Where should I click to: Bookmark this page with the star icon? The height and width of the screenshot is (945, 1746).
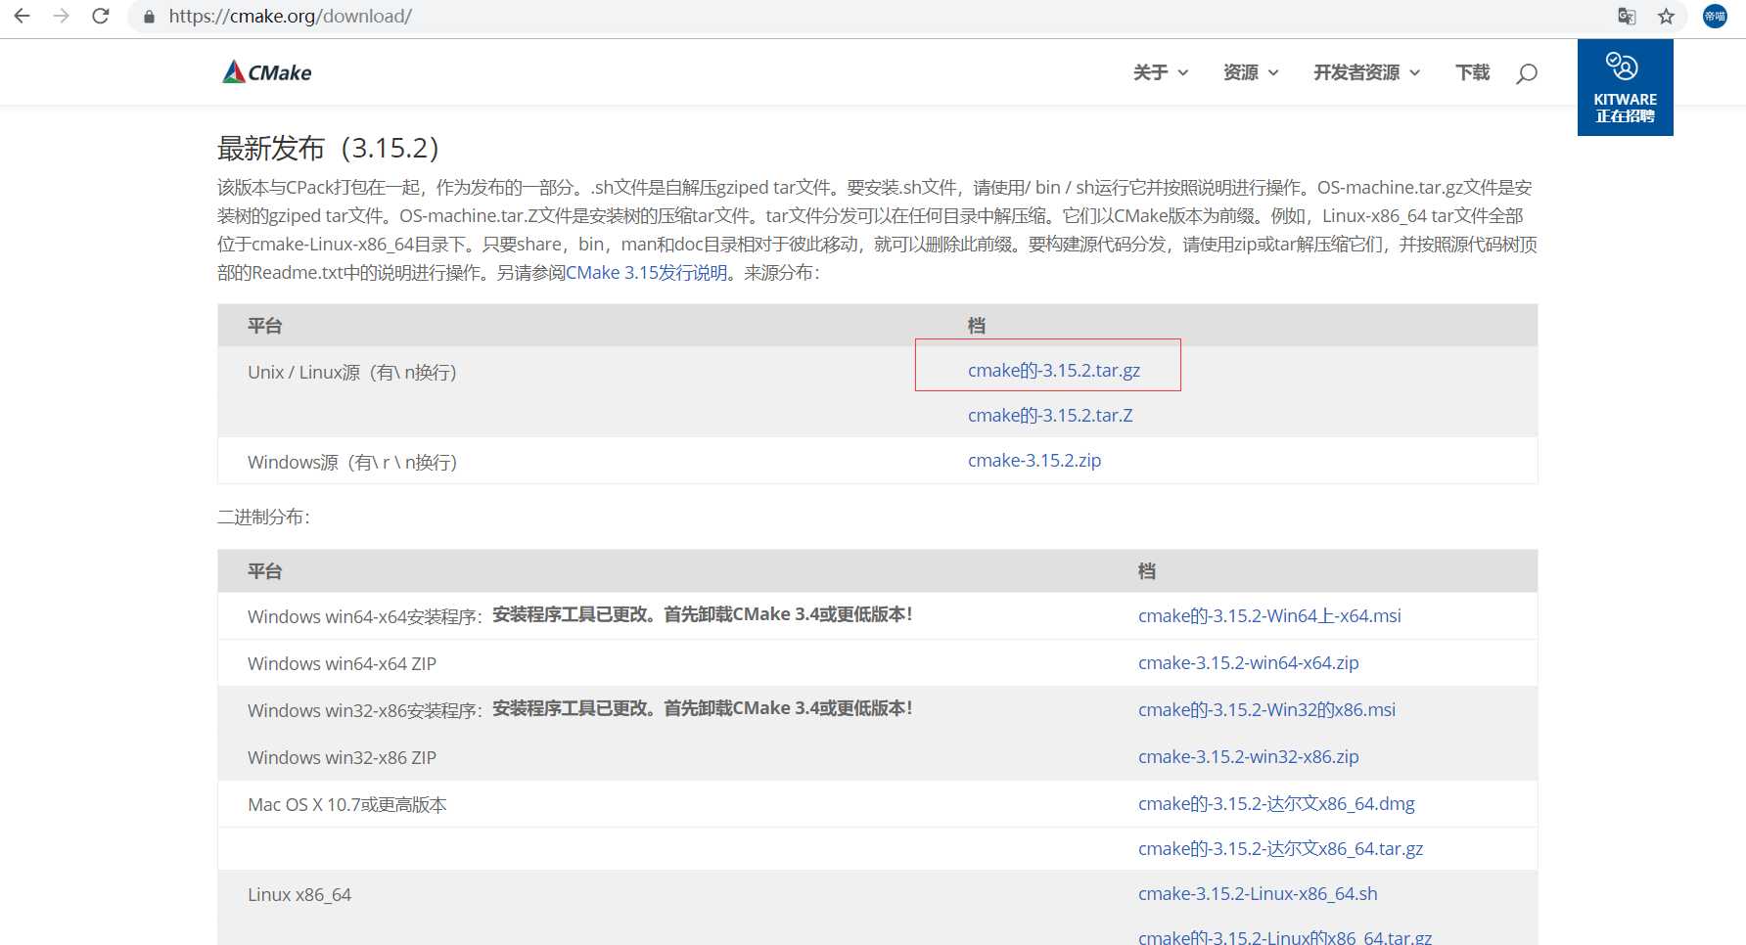pyautogui.click(x=1666, y=17)
